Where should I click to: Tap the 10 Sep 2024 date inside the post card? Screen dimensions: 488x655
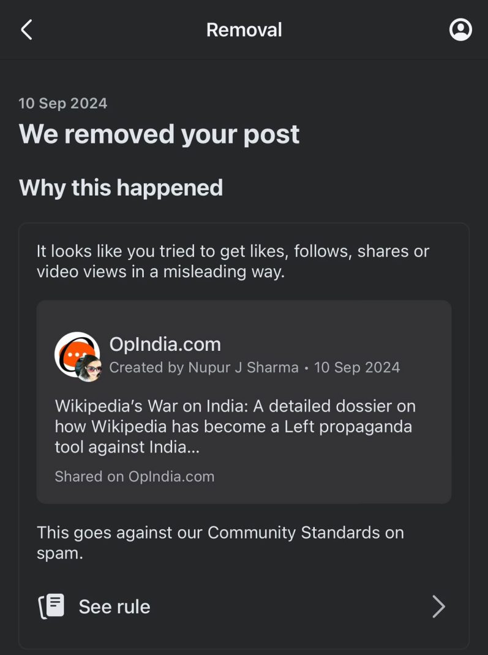click(357, 367)
